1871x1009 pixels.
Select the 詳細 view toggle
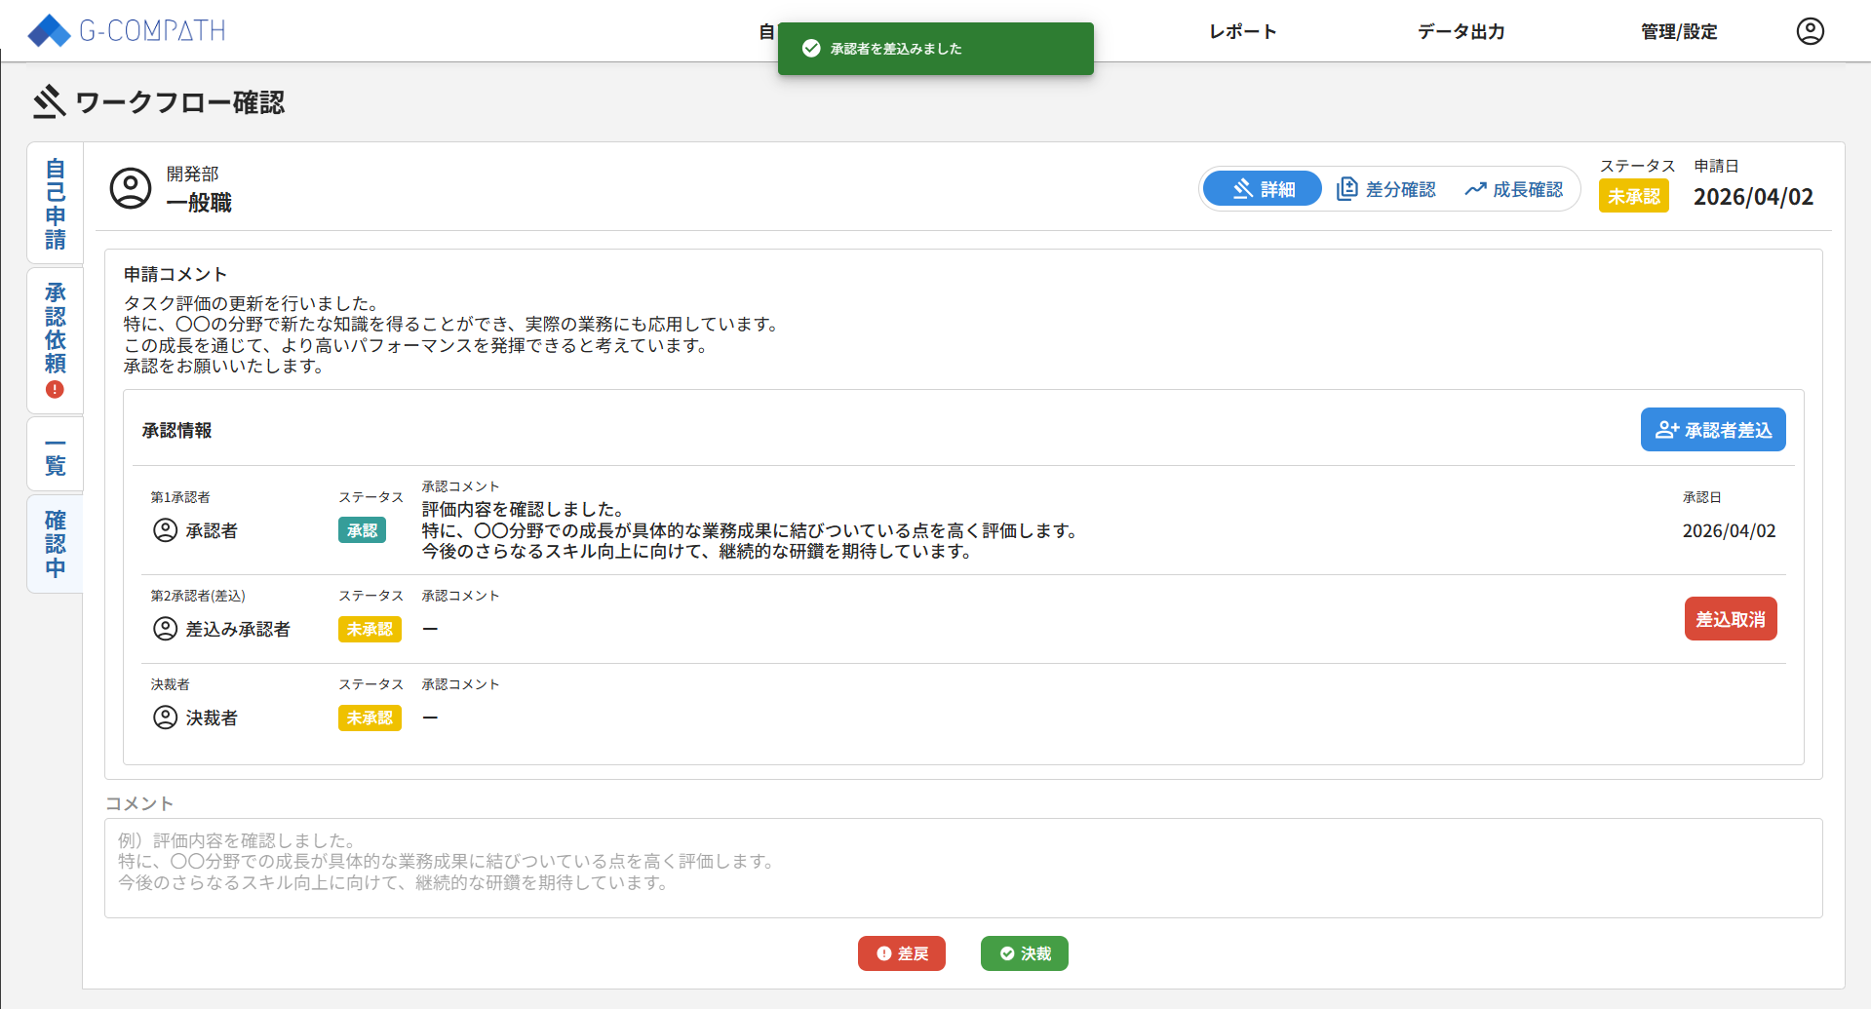[1263, 189]
